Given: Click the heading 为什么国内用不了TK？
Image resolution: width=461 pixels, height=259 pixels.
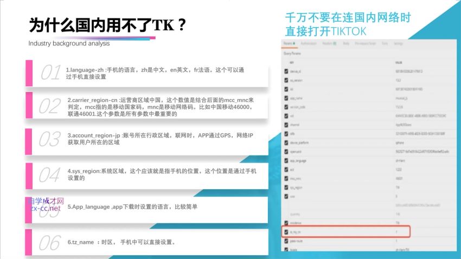Looking at the screenshot, I should click(x=107, y=25).
